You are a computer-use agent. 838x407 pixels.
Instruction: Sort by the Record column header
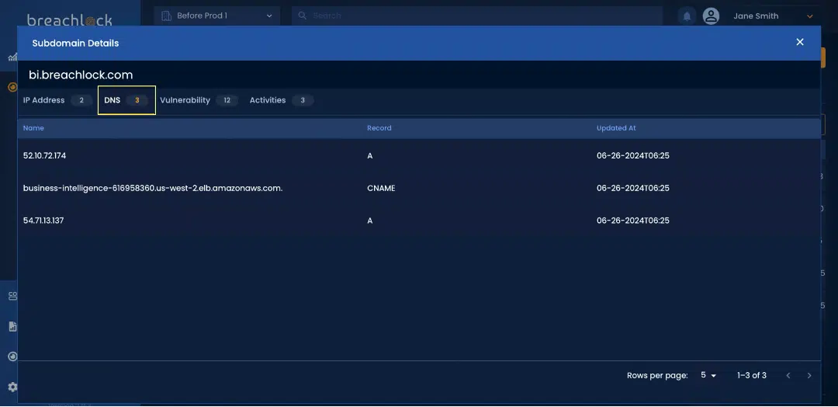click(379, 128)
